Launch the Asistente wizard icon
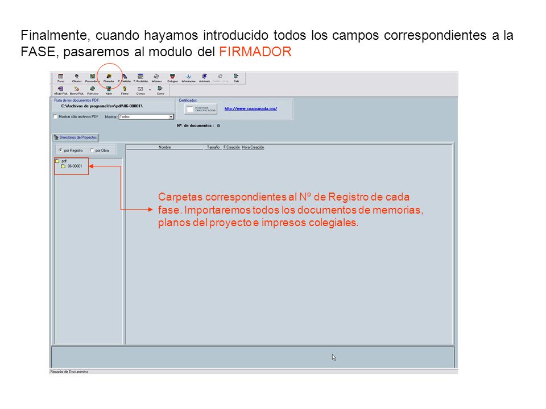The height and width of the screenshot is (409, 546). click(204, 78)
